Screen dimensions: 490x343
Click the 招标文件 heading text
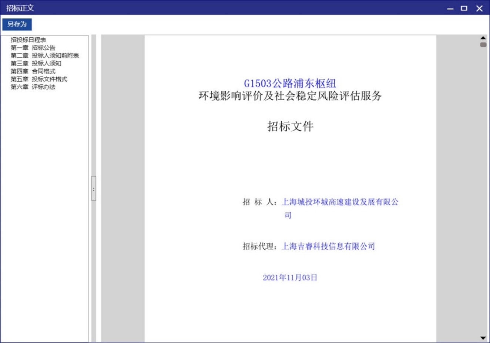click(291, 127)
